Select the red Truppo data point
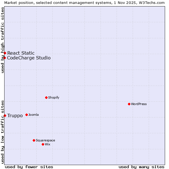 [x=5, y=115]
